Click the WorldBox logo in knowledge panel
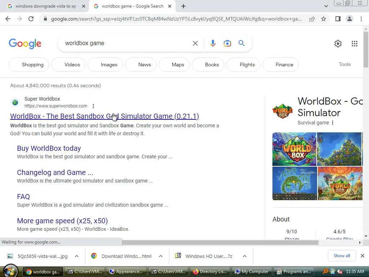 (283, 111)
